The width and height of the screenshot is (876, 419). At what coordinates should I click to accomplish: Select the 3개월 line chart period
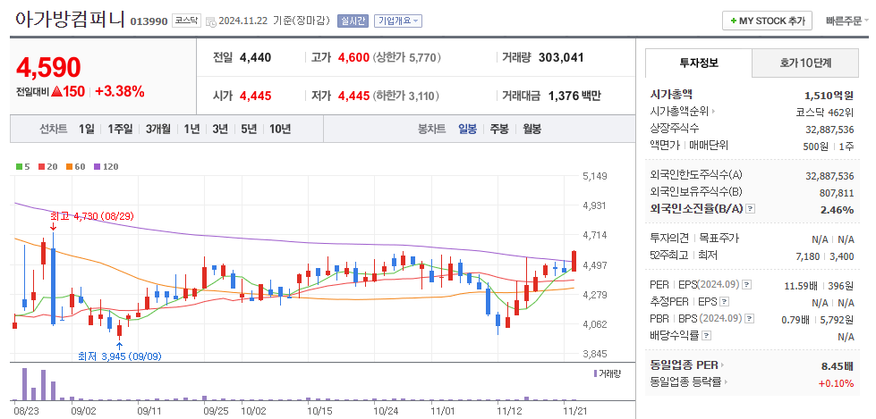point(158,130)
